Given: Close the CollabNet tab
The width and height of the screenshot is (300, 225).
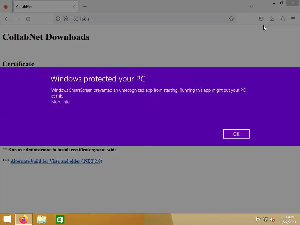Looking at the screenshot, I should 74,6.
